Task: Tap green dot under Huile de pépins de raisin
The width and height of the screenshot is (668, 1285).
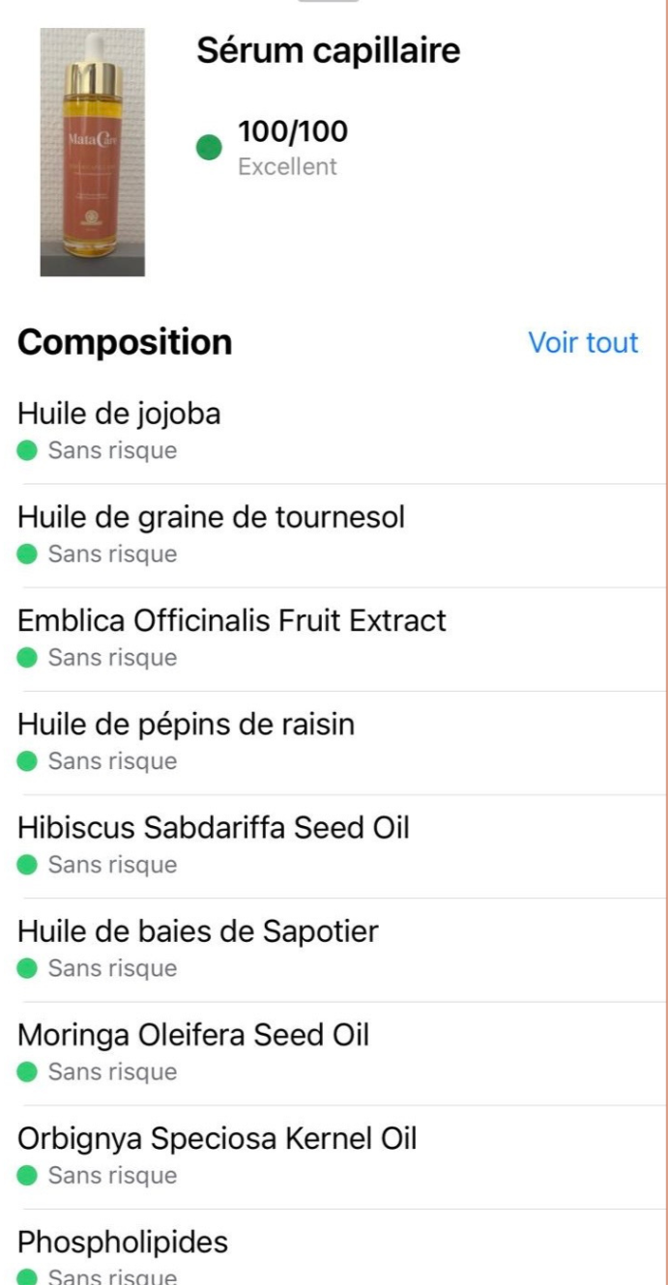Action: click(28, 760)
